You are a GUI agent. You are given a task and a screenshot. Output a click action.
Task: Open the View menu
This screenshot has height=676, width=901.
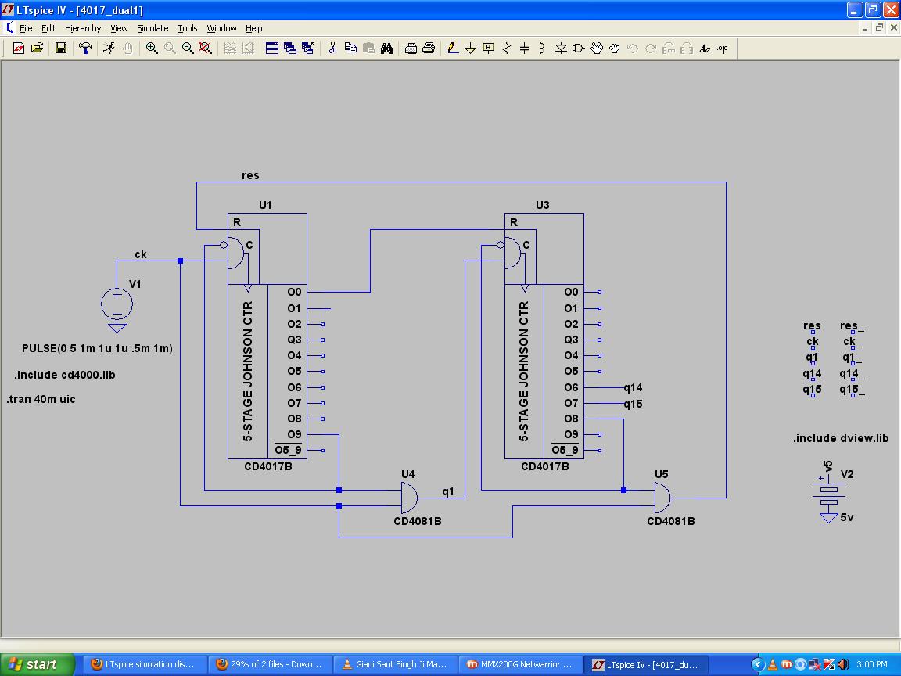[x=119, y=28]
